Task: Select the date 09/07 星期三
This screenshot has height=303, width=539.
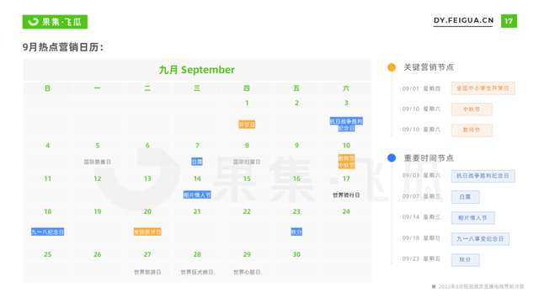Action: click(421, 196)
